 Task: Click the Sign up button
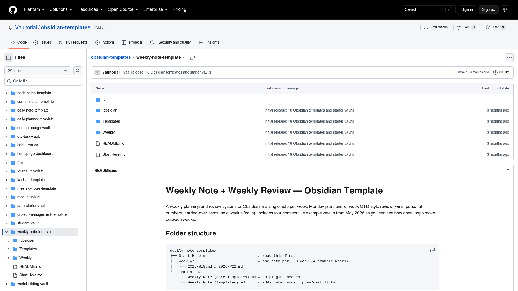pyautogui.click(x=489, y=10)
